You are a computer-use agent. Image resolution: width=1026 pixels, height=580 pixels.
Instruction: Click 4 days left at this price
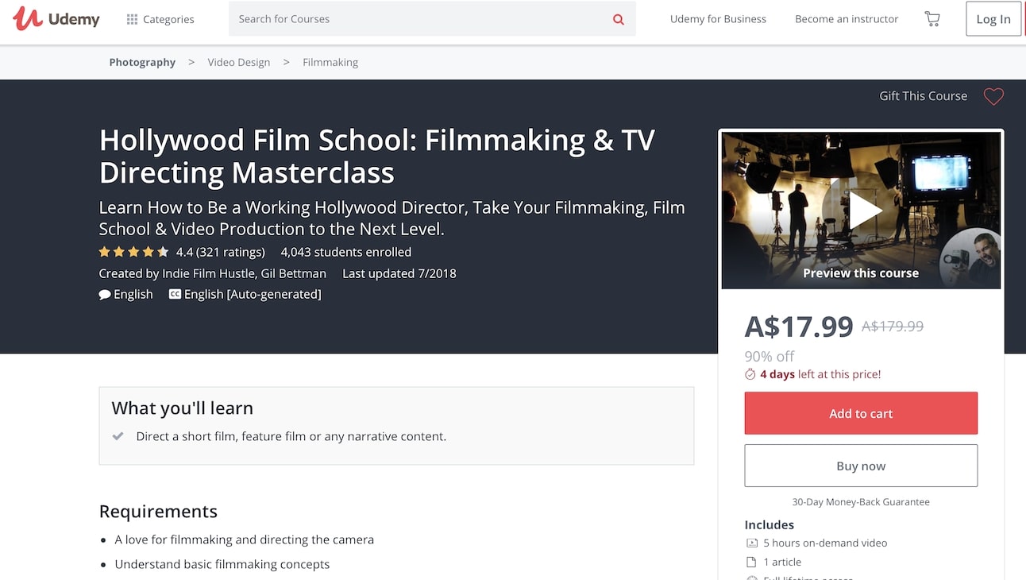click(x=820, y=374)
